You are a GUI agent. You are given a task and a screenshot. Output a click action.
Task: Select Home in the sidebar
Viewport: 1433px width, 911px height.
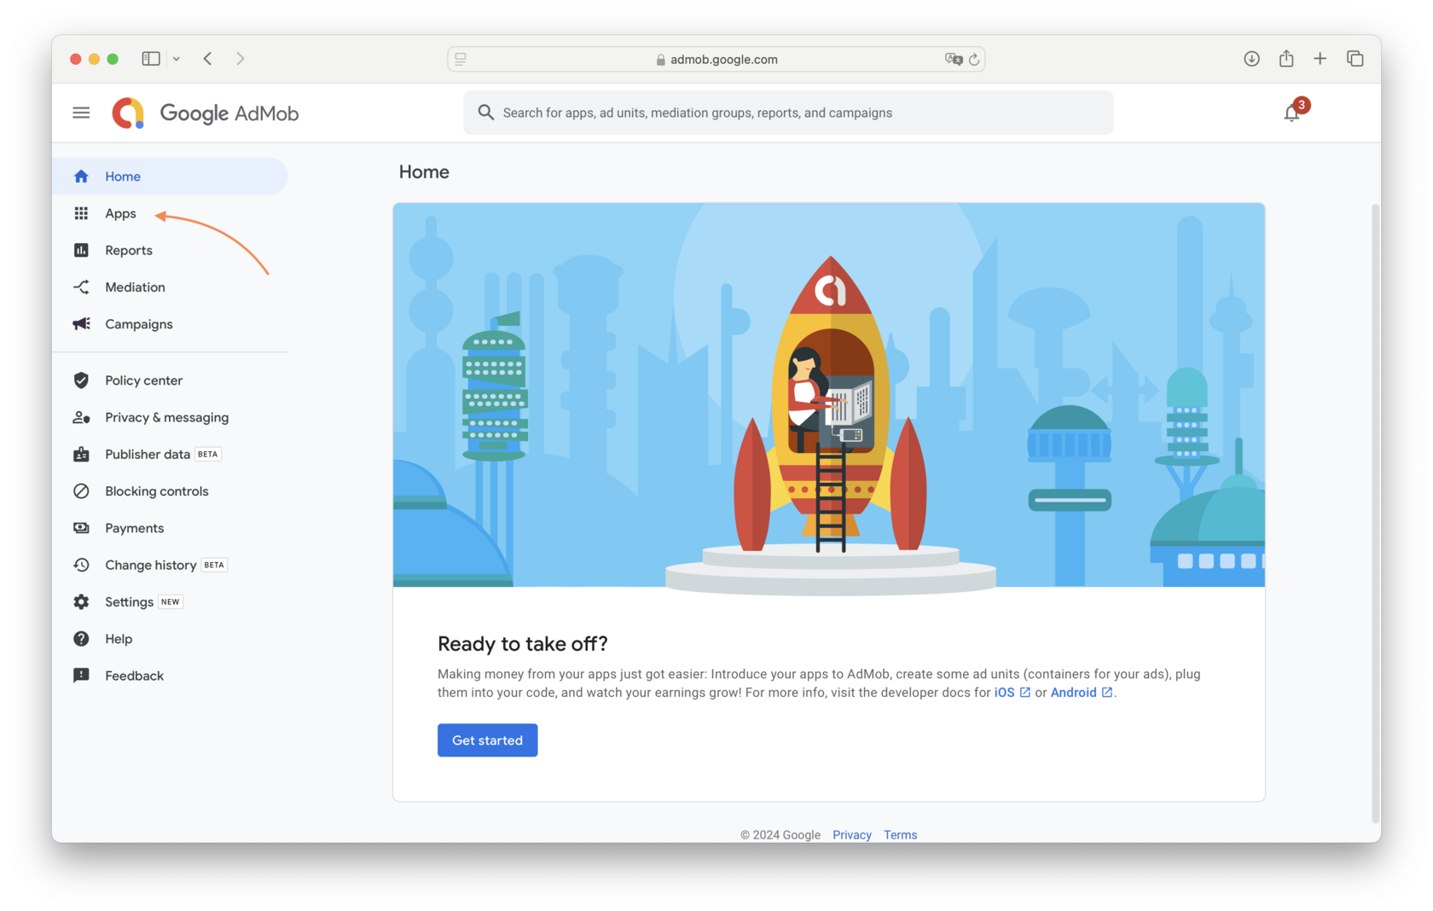click(171, 177)
